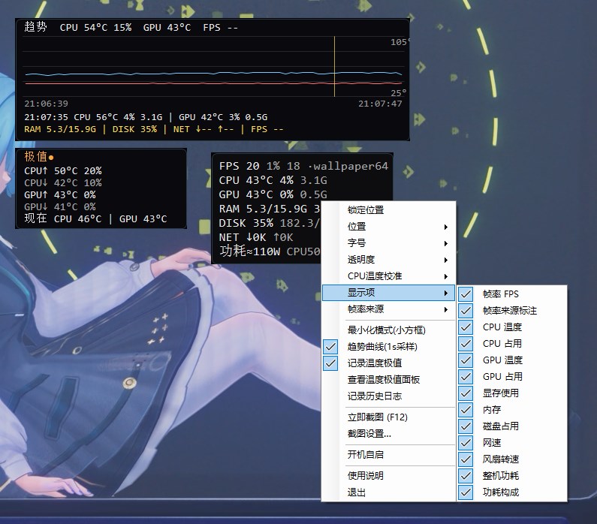
Task: Expand the 字号 submenu
Action: tap(388, 243)
